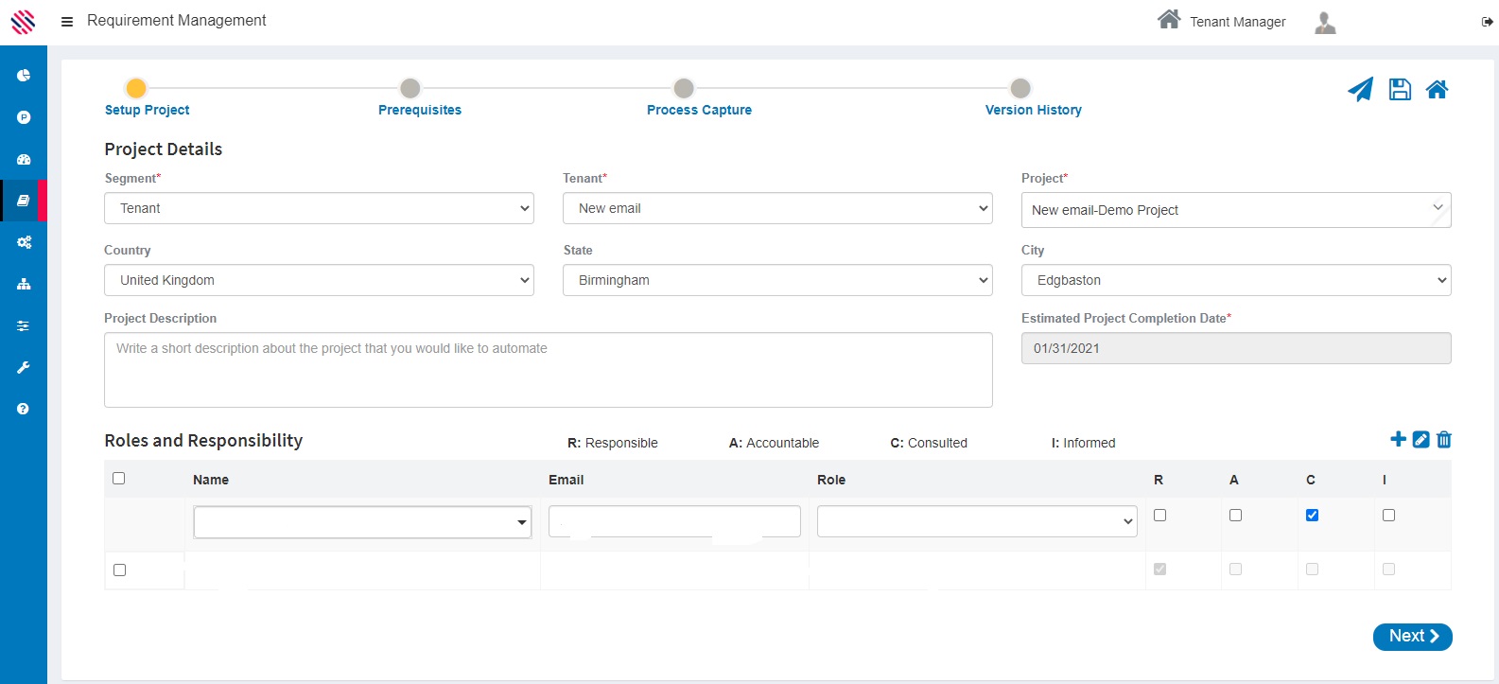Add a new role row with plus icon

pyautogui.click(x=1398, y=439)
